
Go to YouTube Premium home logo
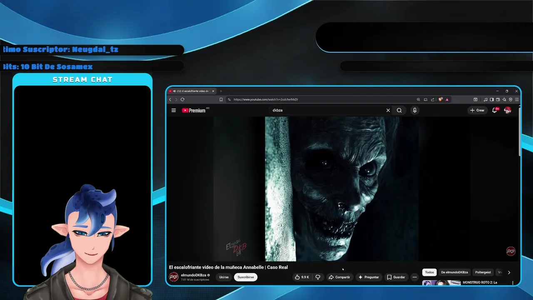(x=194, y=110)
